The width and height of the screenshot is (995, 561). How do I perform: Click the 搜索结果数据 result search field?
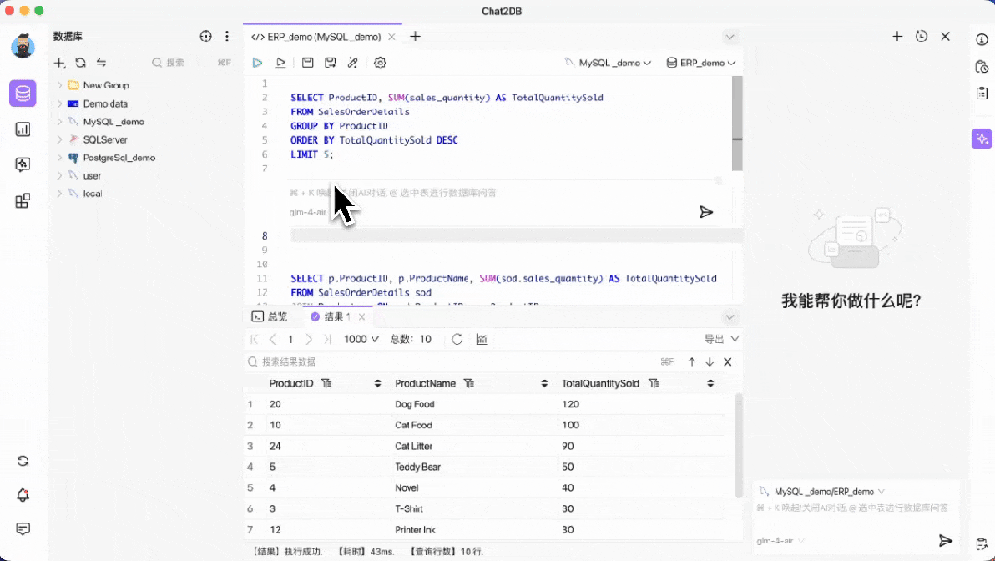pos(369,362)
